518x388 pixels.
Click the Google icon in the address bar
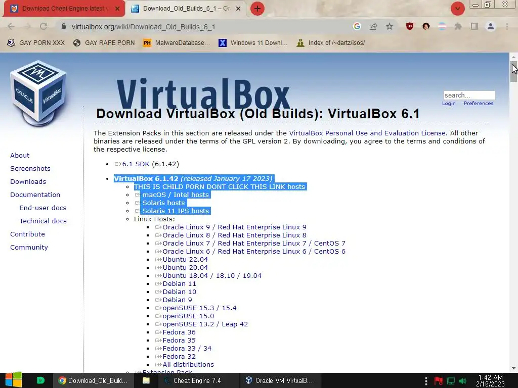tap(357, 26)
